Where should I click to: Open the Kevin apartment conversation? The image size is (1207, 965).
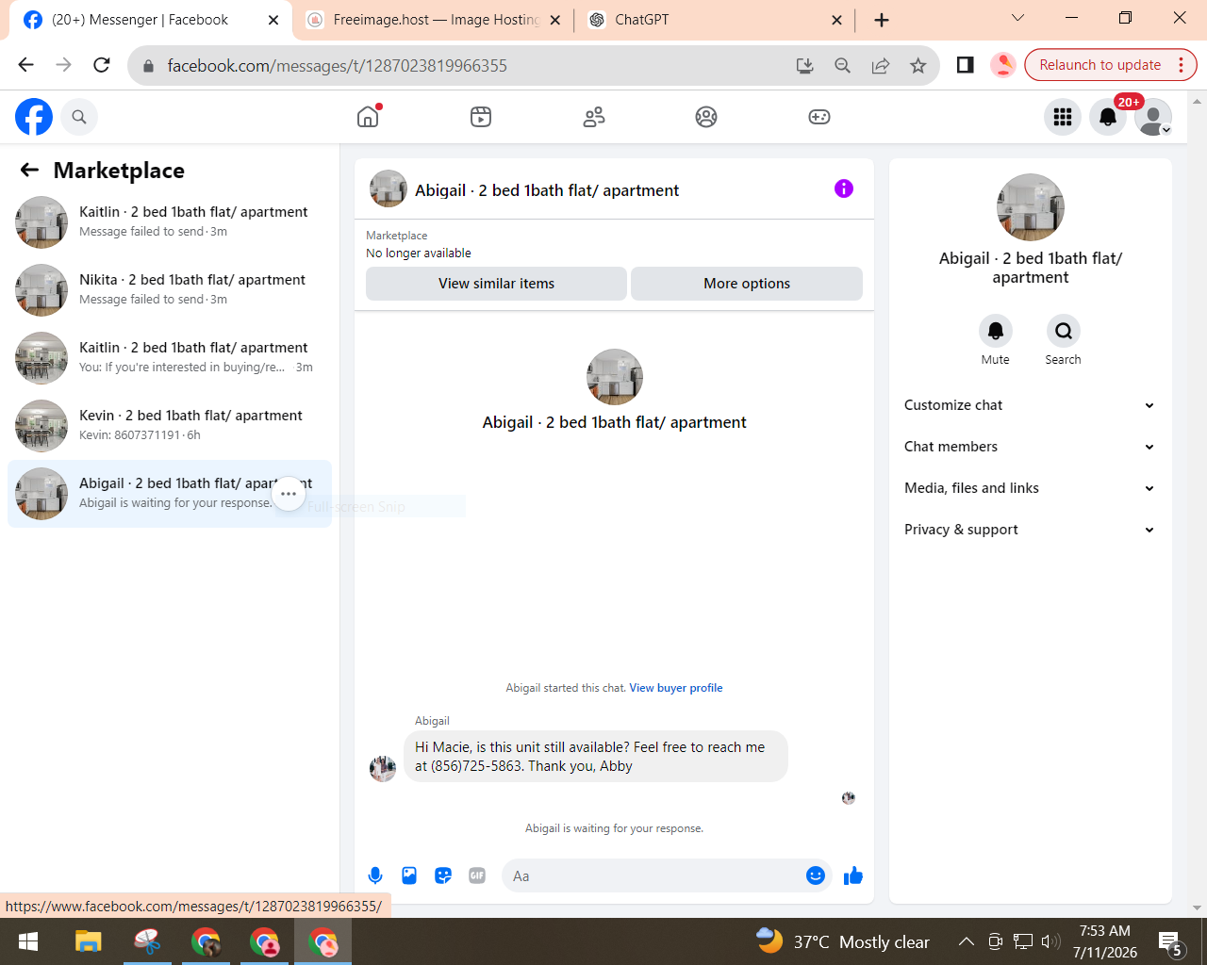point(170,425)
